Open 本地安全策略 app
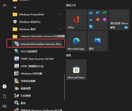 click(37, 81)
